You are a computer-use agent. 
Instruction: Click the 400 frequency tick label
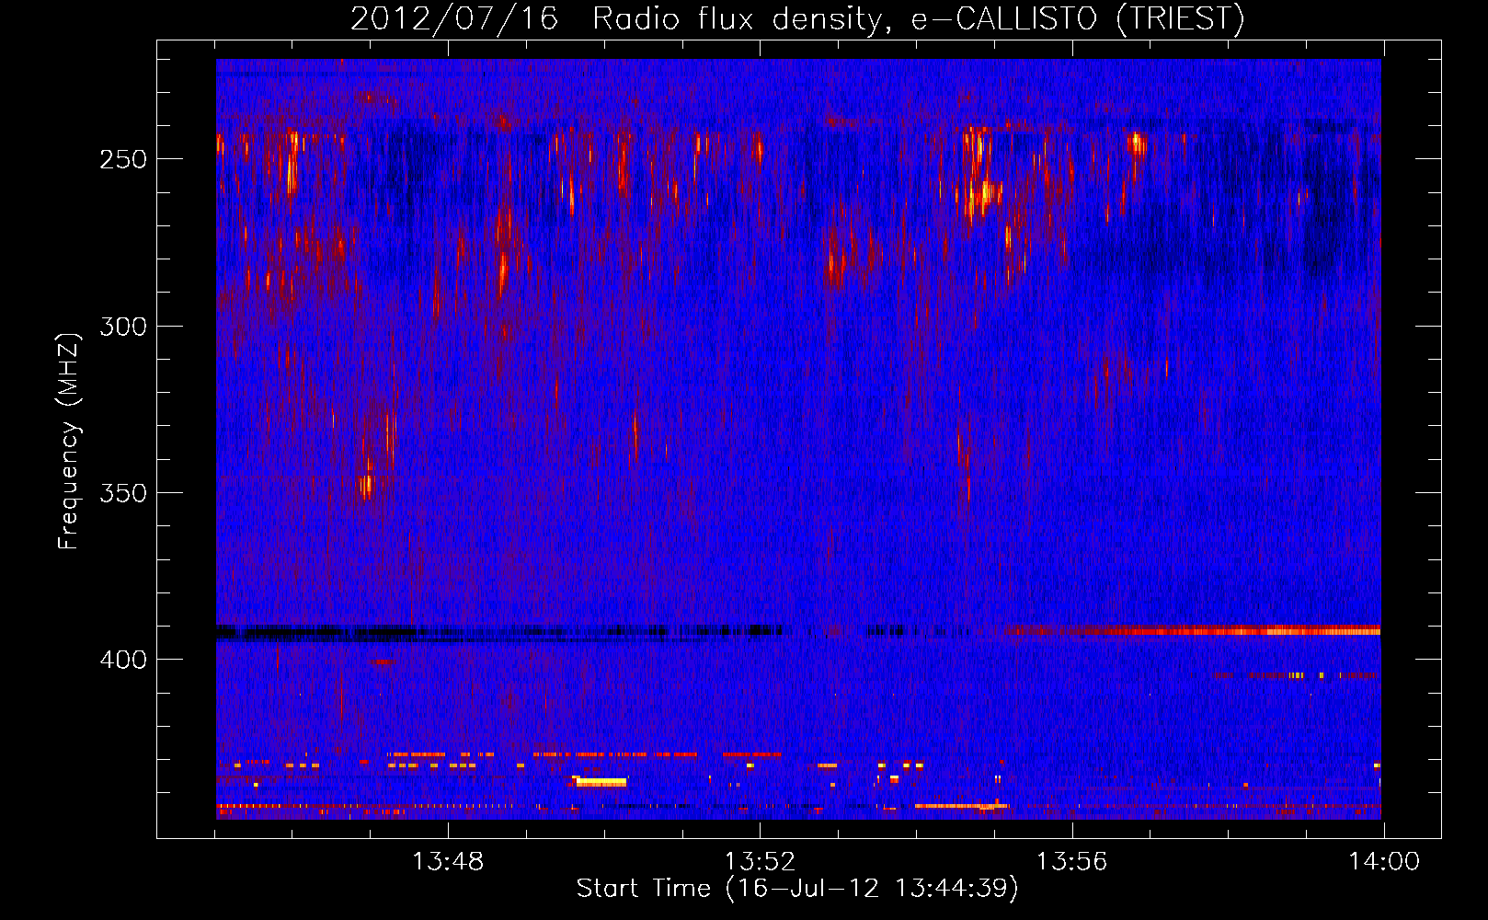(x=123, y=660)
